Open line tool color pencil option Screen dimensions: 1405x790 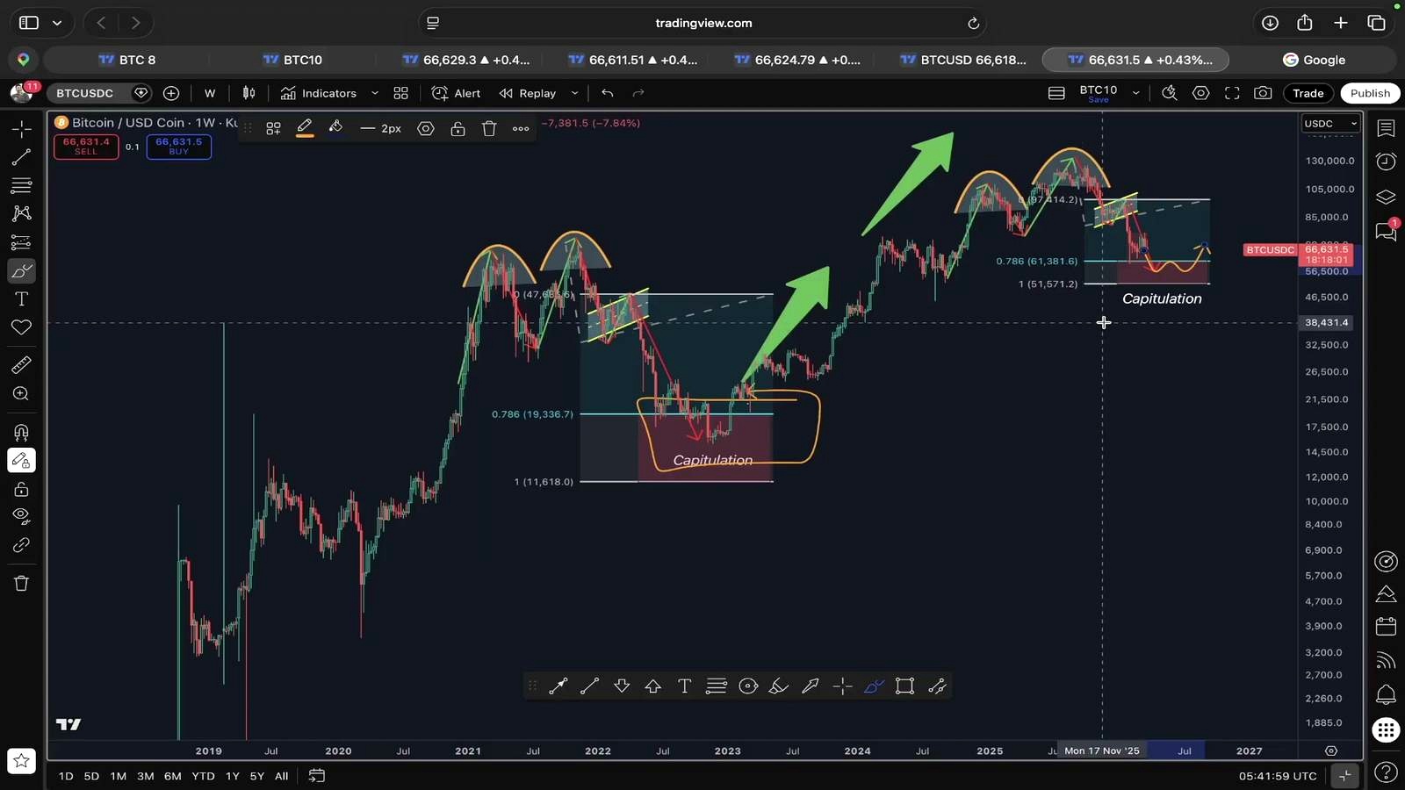click(304, 128)
